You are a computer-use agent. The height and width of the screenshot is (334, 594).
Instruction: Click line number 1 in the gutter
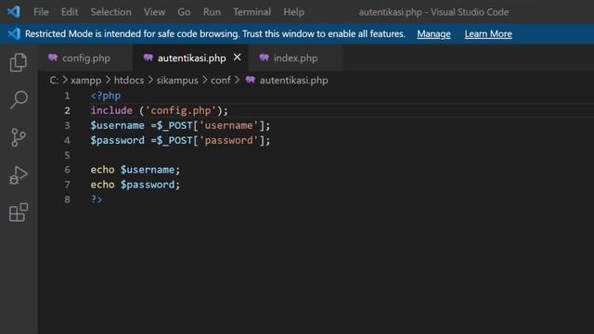pos(67,96)
